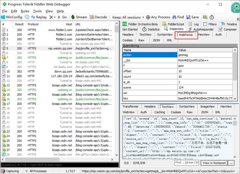Select session 5 mp.weixin.qq.com row
Viewport: 240px width, 174px height.
57,48
